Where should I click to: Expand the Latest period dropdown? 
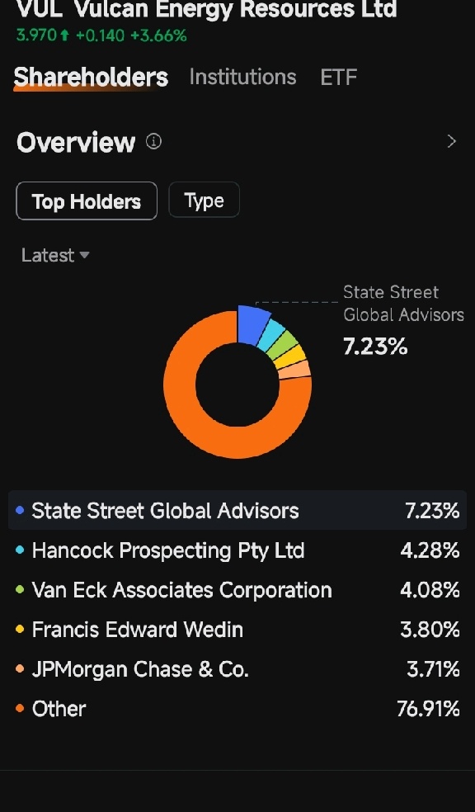click(55, 255)
